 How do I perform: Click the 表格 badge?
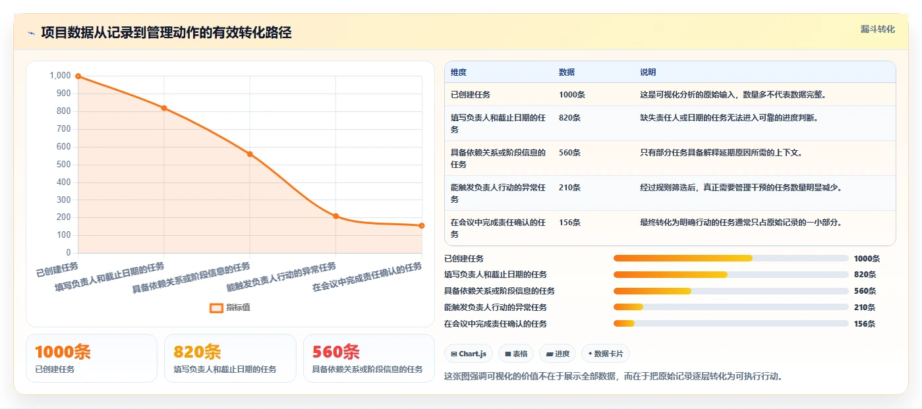click(516, 354)
